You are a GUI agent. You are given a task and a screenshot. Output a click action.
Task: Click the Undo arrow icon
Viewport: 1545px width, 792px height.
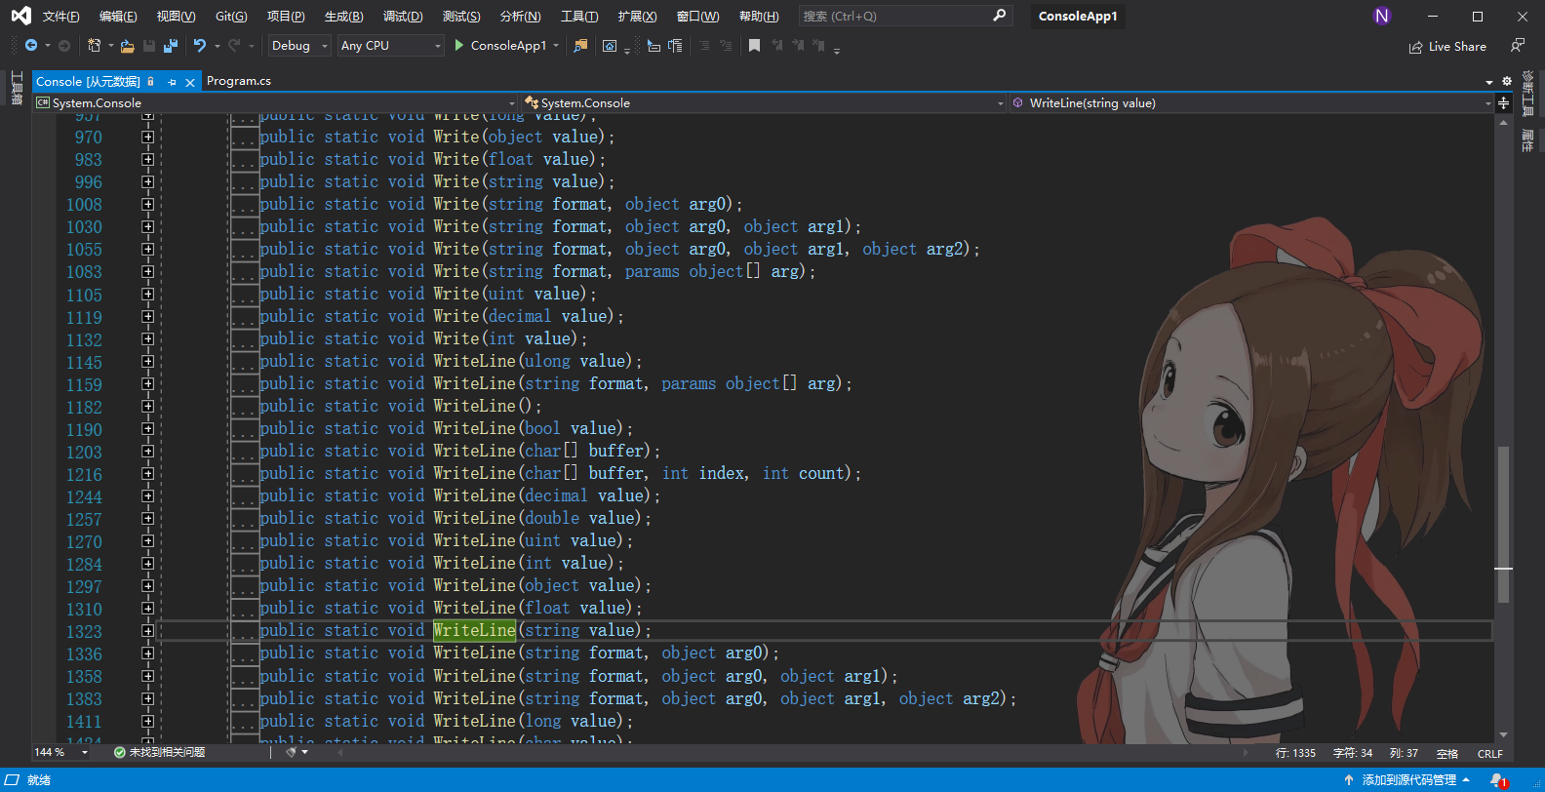click(200, 46)
